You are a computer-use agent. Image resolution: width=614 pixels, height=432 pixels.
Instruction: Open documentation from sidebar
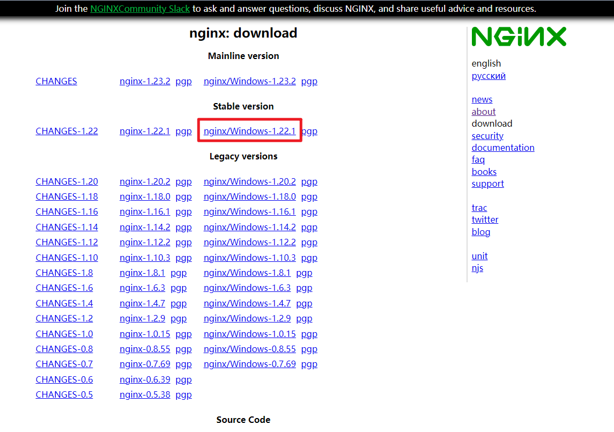click(x=502, y=148)
